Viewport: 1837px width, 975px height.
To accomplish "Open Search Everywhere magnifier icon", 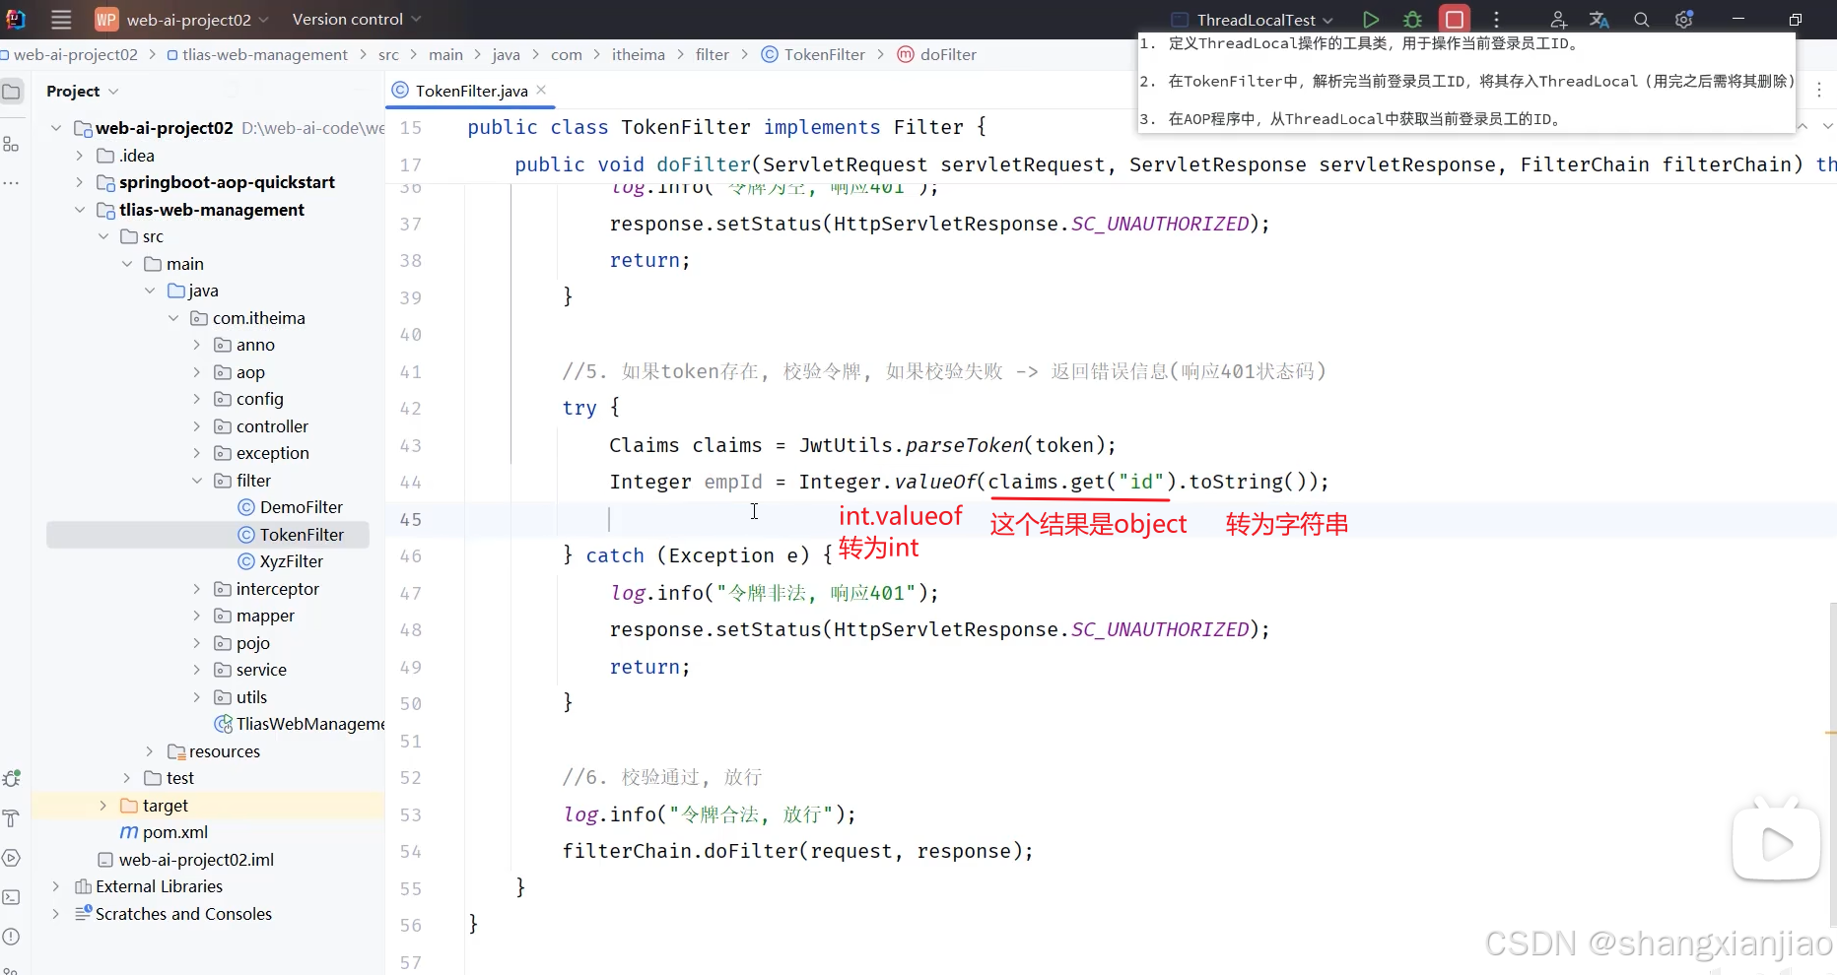I will point(1641,19).
